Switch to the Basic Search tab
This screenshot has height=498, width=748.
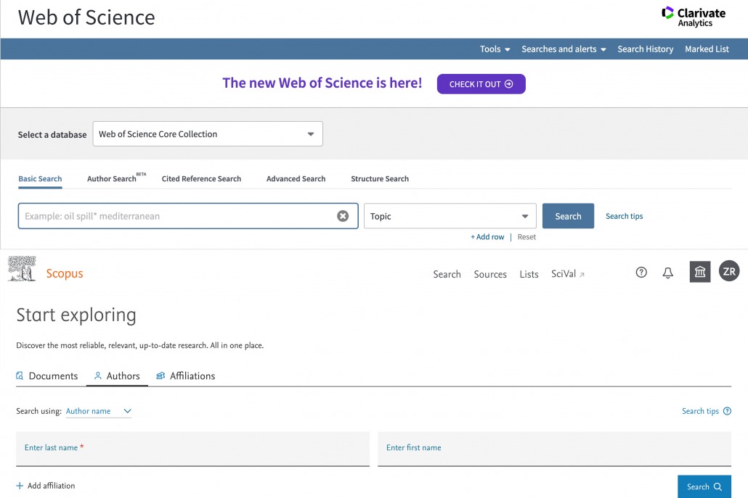pos(40,179)
